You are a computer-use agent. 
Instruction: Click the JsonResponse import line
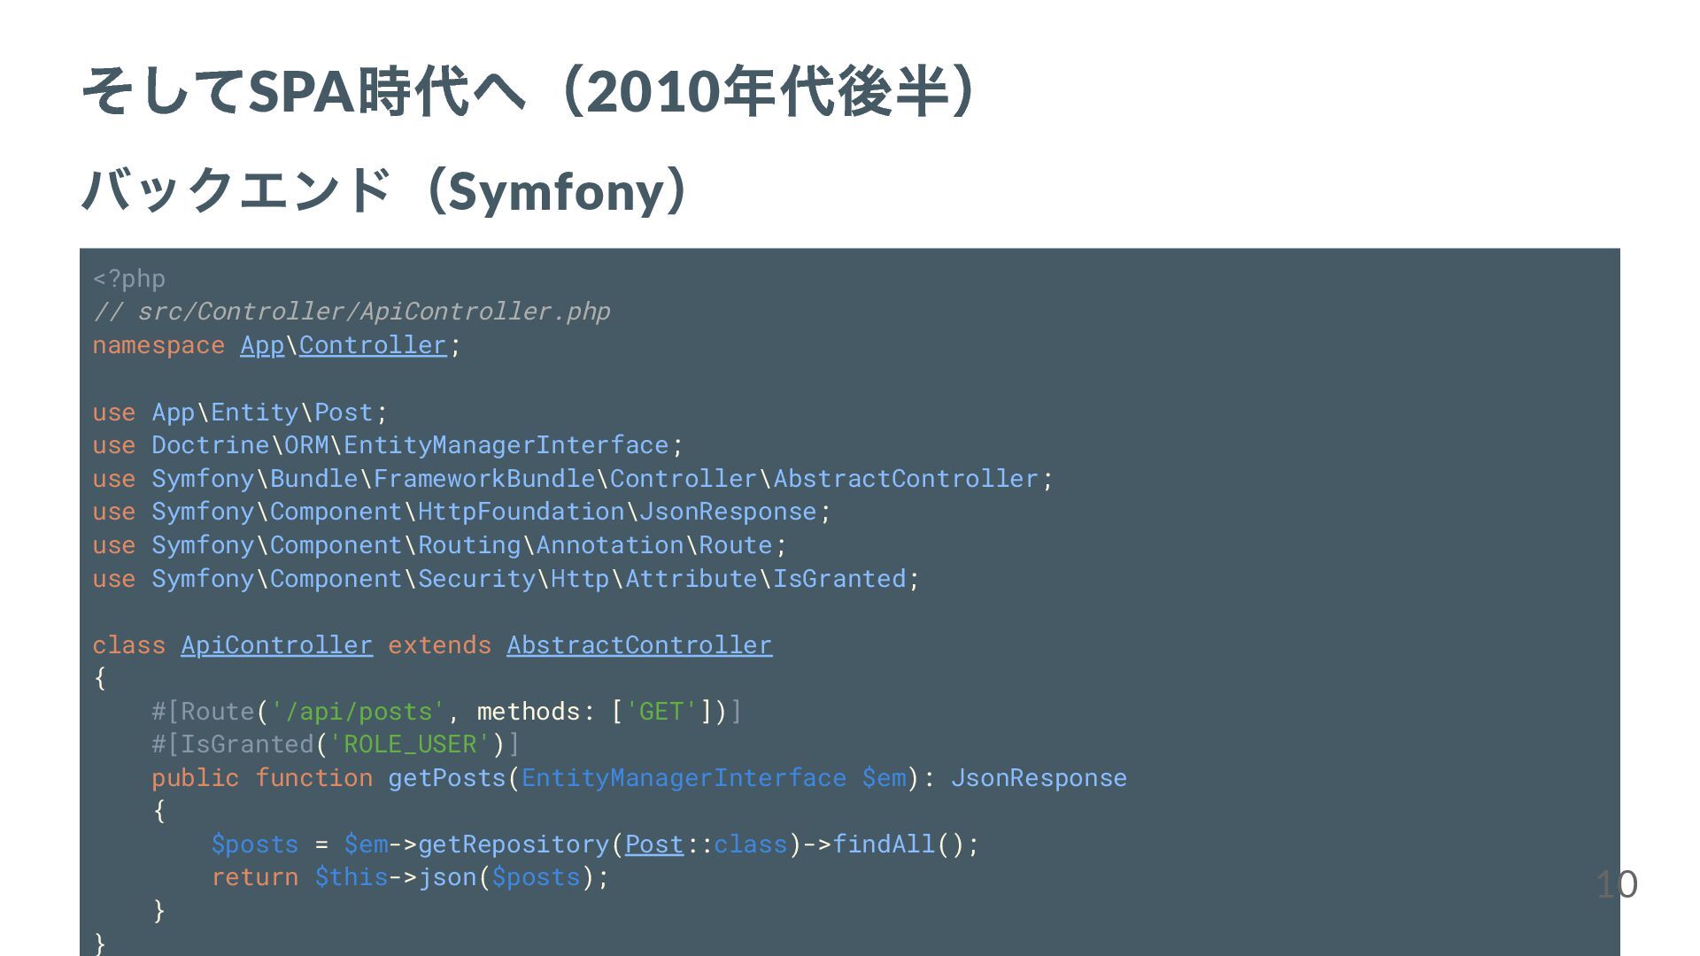pyautogui.click(x=462, y=512)
